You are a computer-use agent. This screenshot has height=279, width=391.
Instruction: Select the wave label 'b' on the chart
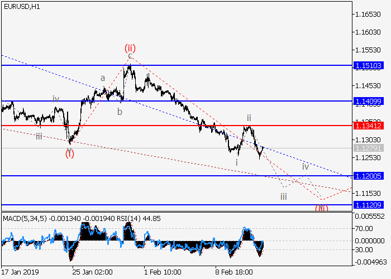(x=120, y=111)
